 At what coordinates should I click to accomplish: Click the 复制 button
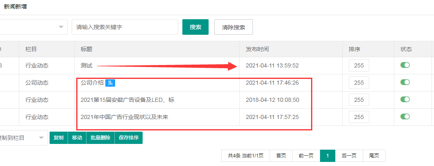[x=59, y=137]
